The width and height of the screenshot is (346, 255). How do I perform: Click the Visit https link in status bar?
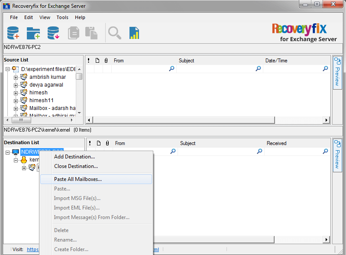32,249
